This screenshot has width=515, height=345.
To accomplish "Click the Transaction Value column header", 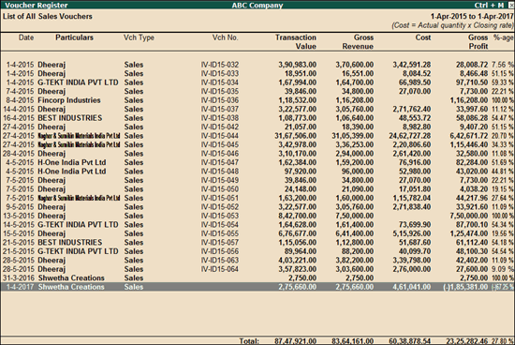I will [x=296, y=42].
